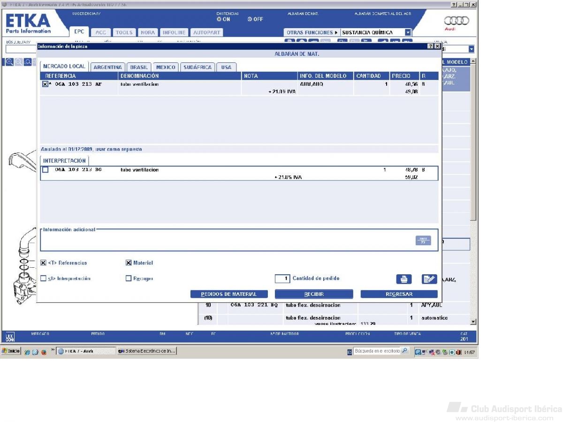Viewport: 563px width, 422px height.
Task: Click the Recibir button
Action: 314,294
